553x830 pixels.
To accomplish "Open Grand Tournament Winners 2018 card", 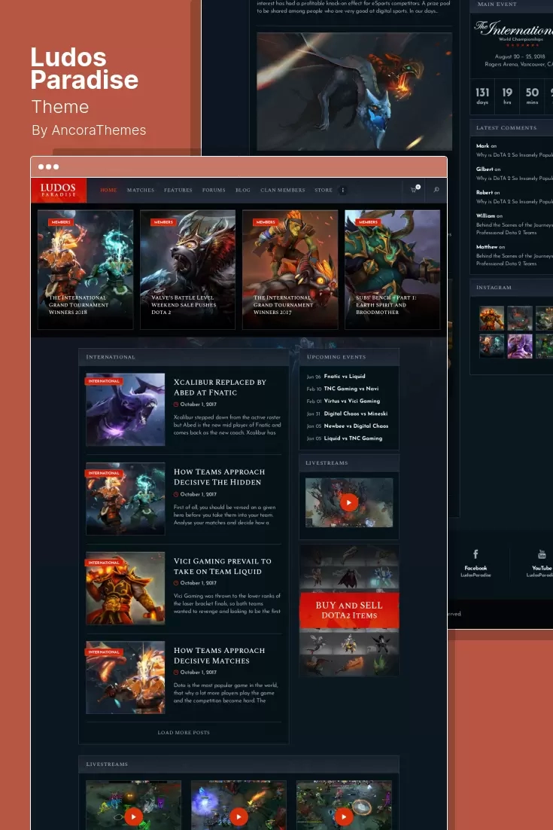I will pos(86,270).
